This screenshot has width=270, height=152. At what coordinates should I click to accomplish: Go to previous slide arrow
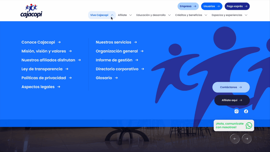point(235,139)
